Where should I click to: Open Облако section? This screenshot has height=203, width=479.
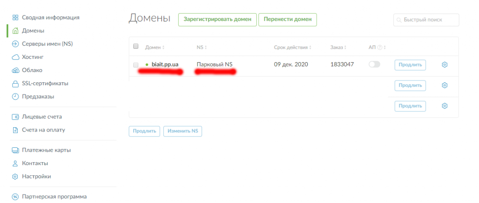click(27, 70)
